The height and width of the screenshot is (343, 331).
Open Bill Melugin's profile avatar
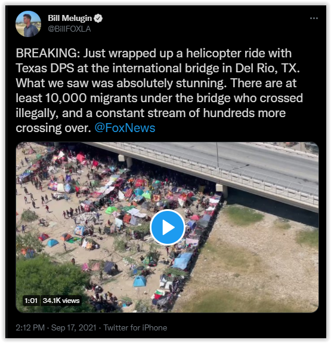pos(28,24)
